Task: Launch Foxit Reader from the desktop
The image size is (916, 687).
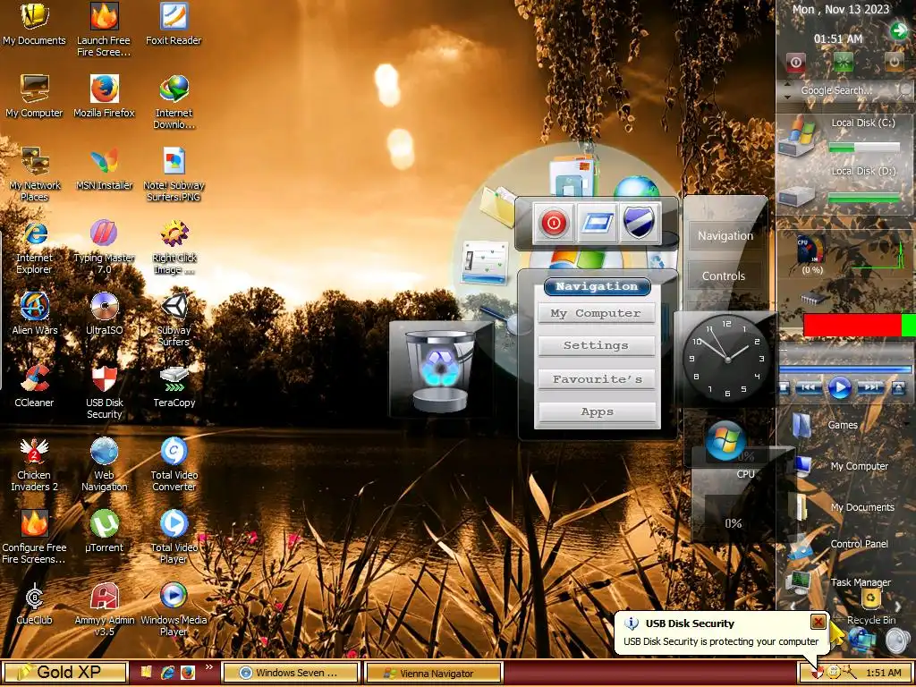Action: 174,24
